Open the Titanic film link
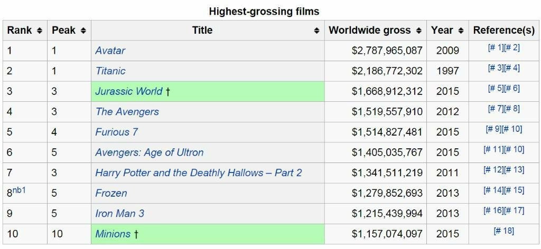541x249 pixels. click(110, 71)
